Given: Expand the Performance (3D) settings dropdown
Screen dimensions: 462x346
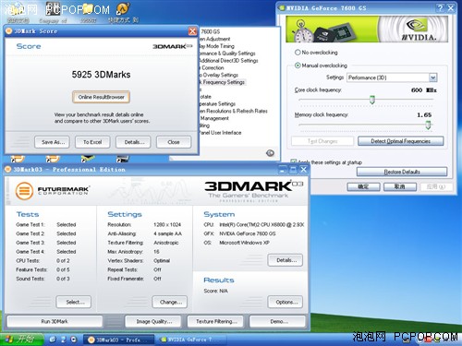Looking at the screenshot, I should click(433, 78).
